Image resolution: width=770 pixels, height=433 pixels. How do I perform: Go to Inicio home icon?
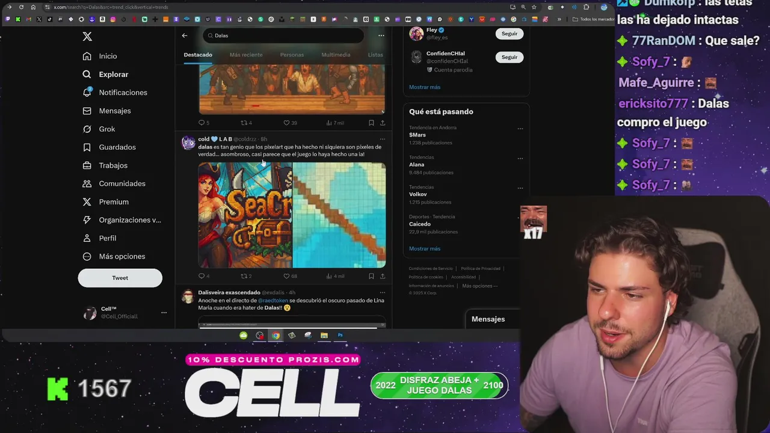point(87,56)
